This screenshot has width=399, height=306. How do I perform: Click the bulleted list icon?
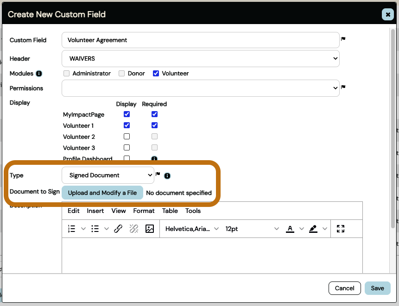coord(95,229)
